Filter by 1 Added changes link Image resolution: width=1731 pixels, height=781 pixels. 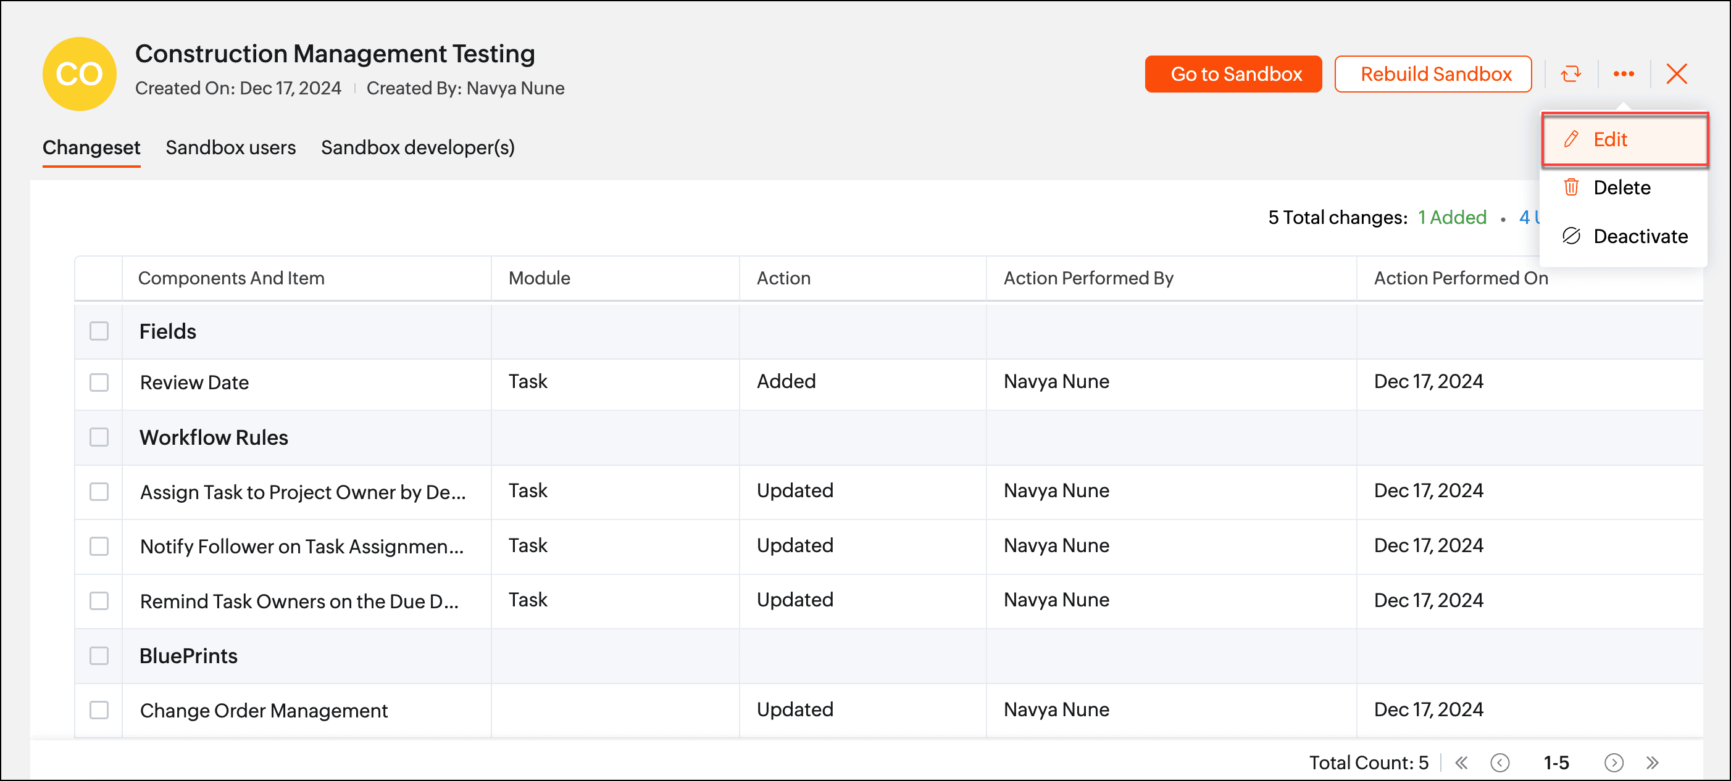coord(1451,218)
